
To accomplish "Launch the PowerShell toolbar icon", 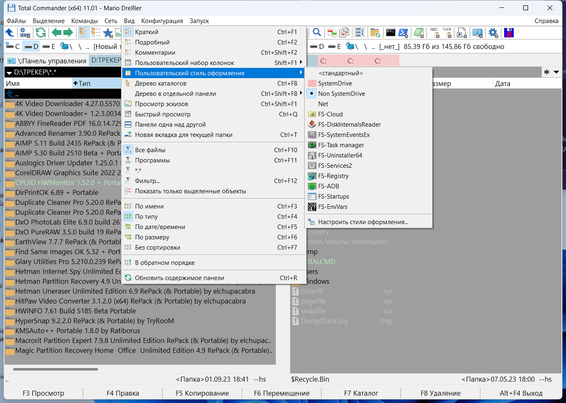I will pos(403,32).
